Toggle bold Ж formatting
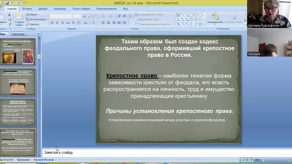 pos(52,23)
